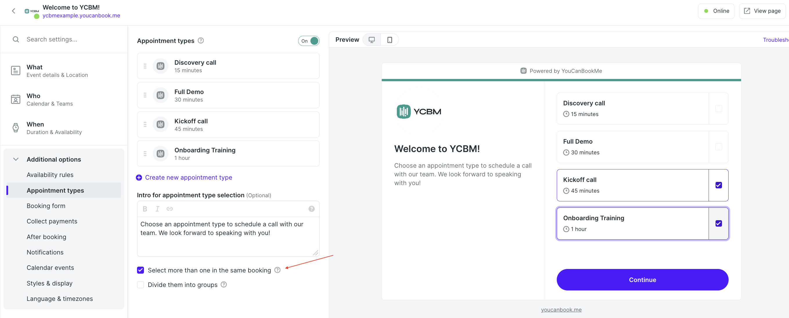The height and width of the screenshot is (318, 789).
Task: Click the When watch icon
Action: click(x=16, y=128)
